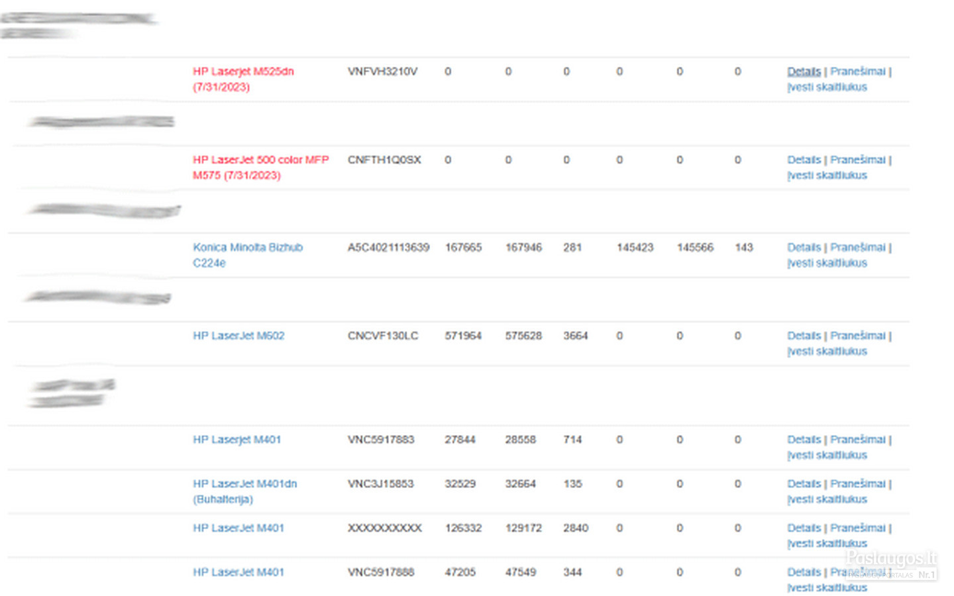Screen dimensions: 954x596
Task: Click the counter value 32529
Action: click(x=460, y=484)
